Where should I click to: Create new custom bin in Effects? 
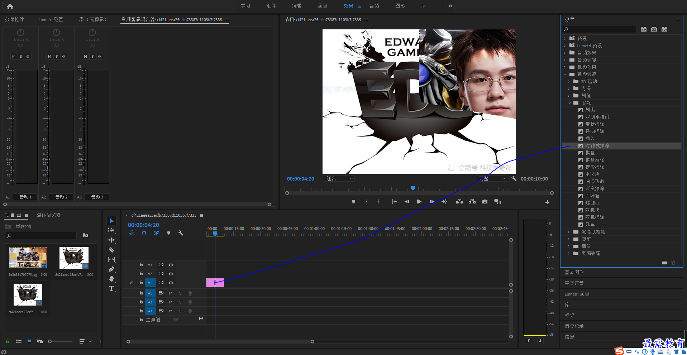pyautogui.click(x=664, y=263)
